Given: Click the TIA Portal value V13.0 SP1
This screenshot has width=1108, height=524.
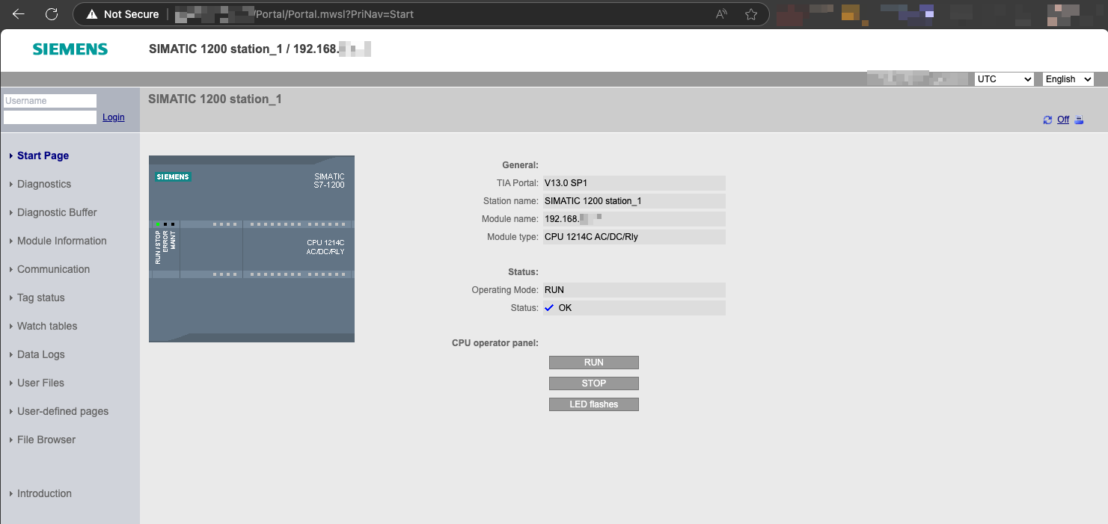Looking at the screenshot, I should pos(634,183).
